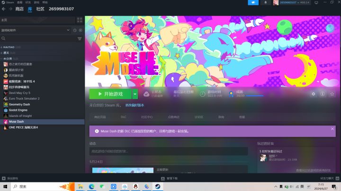The width and height of the screenshot is (341, 191).
Task: Open the points shop tab
Action: (x=173, y=117)
